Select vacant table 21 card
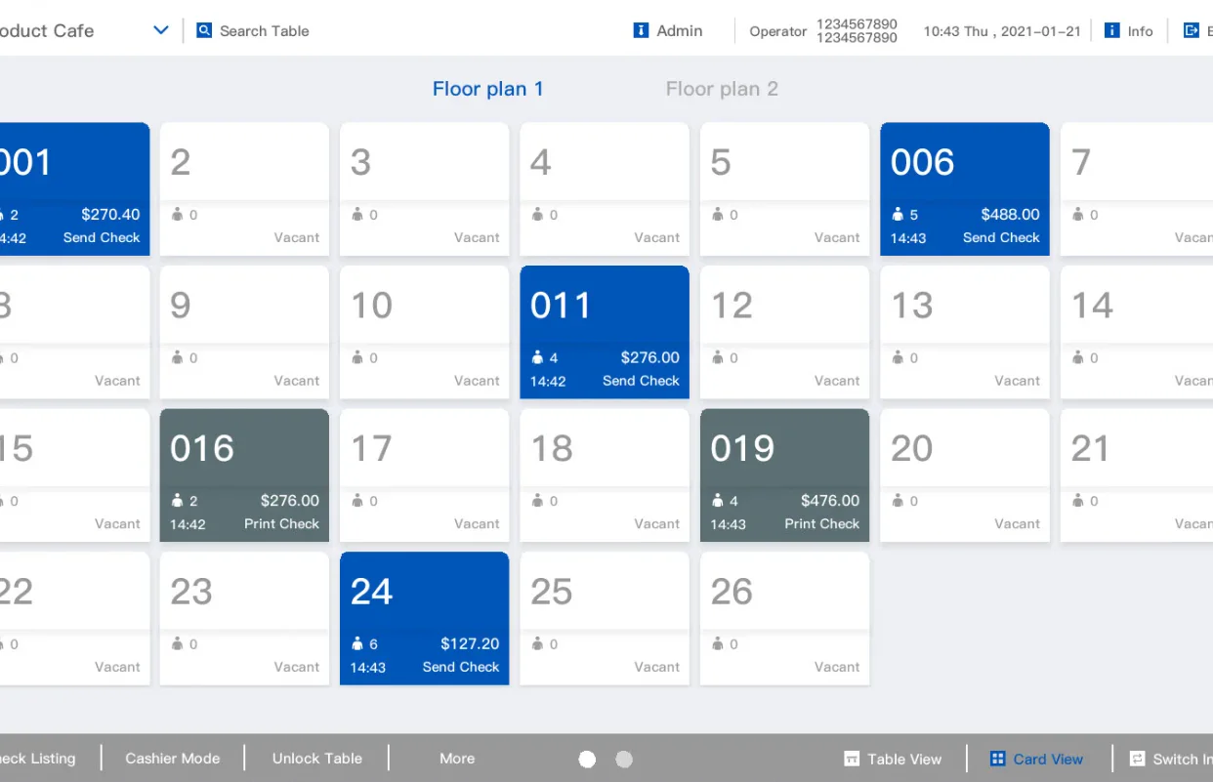1213x782 pixels. click(x=1137, y=475)
